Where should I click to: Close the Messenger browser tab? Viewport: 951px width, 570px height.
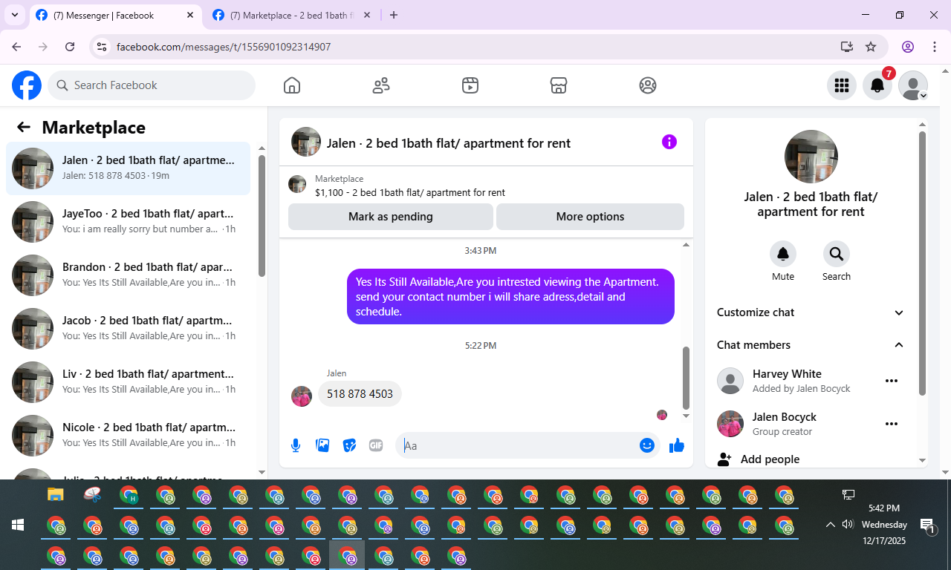tap(190, 15)
